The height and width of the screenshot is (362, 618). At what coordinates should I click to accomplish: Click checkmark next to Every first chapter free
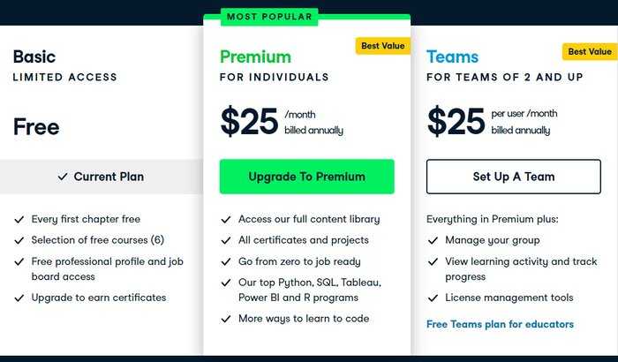[x=19, y=219]
